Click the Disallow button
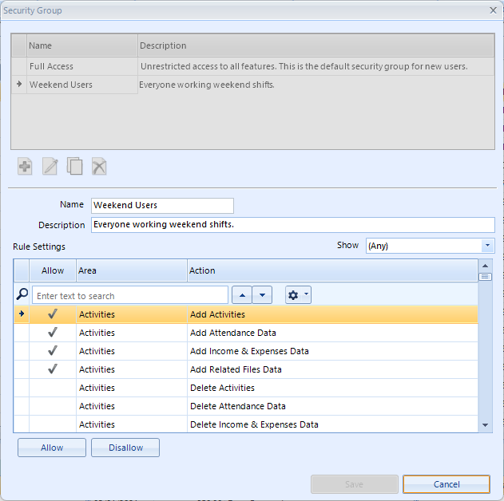This screenshot has height=501, width=504. coord(125,448)
